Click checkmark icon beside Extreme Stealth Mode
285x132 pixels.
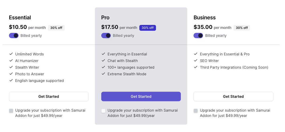103,74
